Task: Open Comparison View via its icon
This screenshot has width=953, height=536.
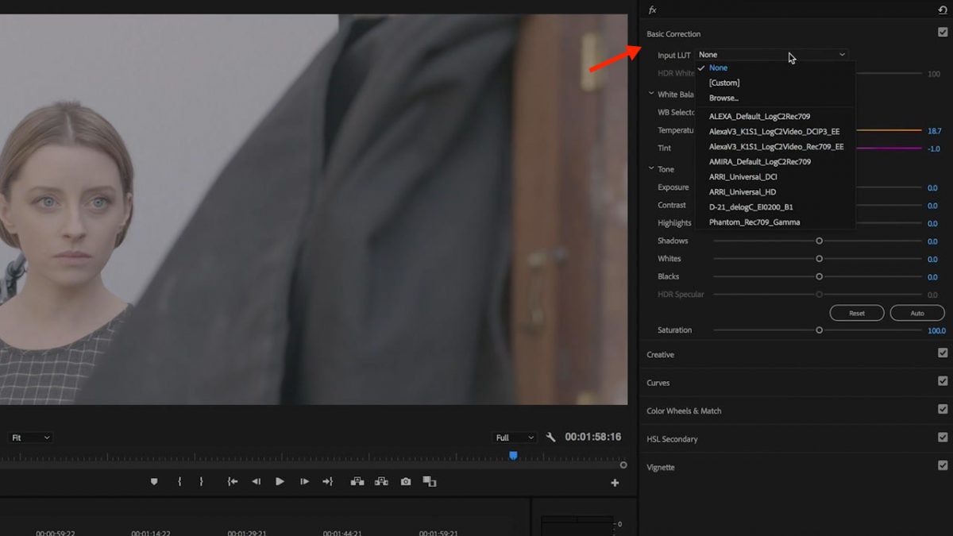Action: [x=430, y=481]
